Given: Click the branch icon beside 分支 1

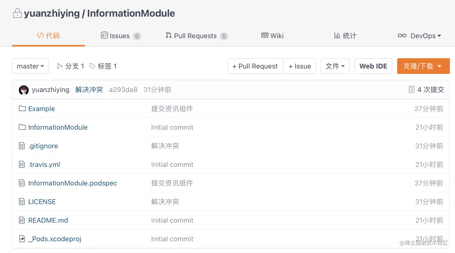Looking at the screenshot, I should pos(60,66).
